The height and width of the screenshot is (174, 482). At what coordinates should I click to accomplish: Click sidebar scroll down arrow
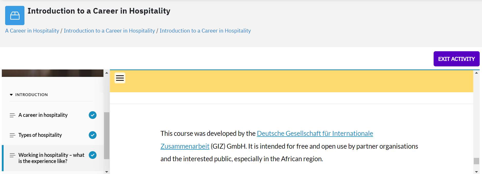click(107, 172)
